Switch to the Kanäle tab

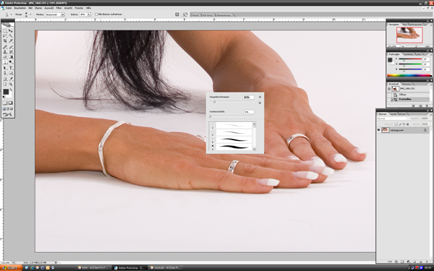click(x=393, y=114)
